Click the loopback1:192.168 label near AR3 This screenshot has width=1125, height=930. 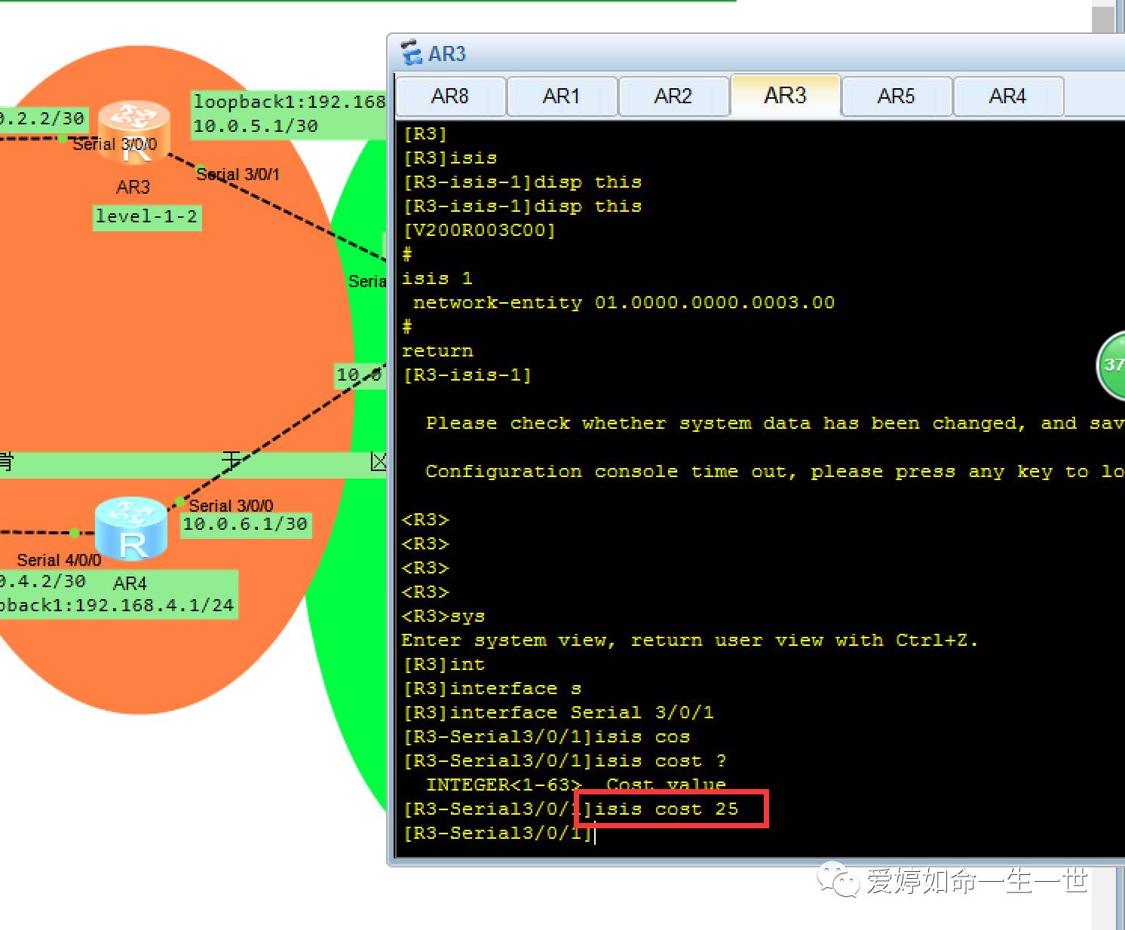290,102
